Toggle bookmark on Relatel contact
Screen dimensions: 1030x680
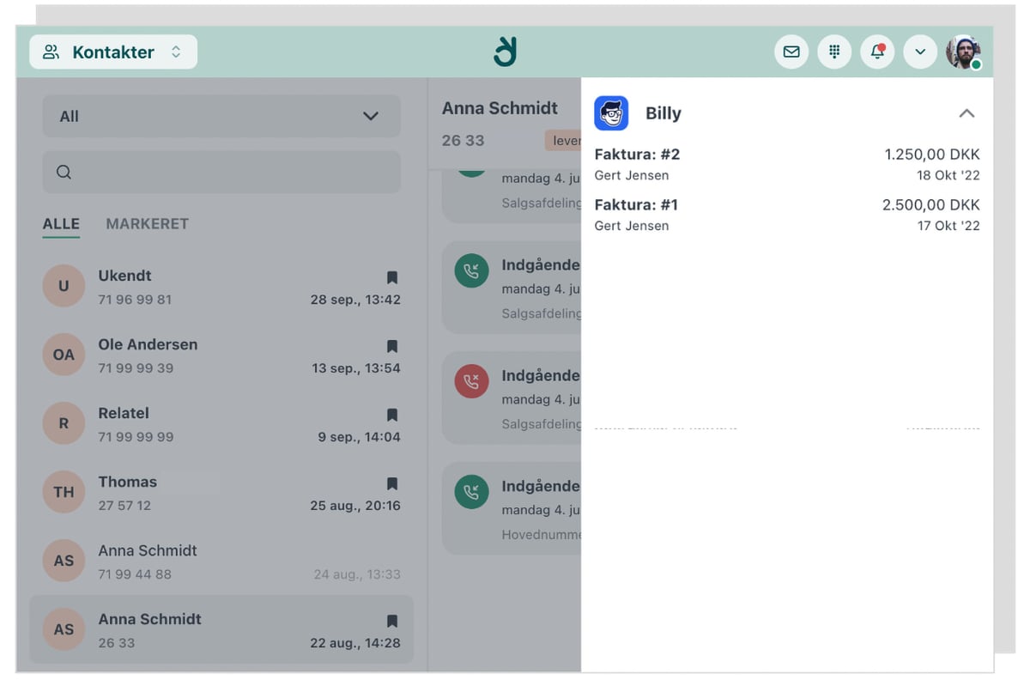coord(392,415)
